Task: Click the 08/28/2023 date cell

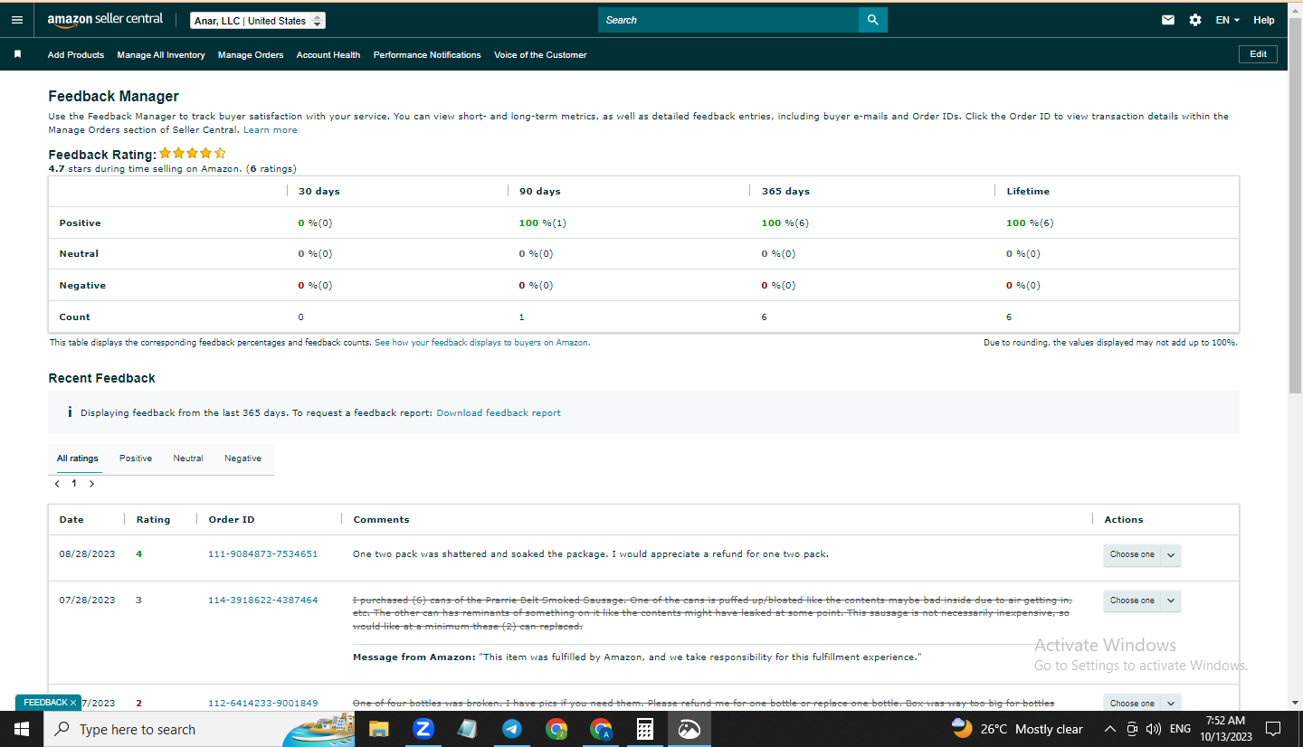Action: click(x=87, y=554)
